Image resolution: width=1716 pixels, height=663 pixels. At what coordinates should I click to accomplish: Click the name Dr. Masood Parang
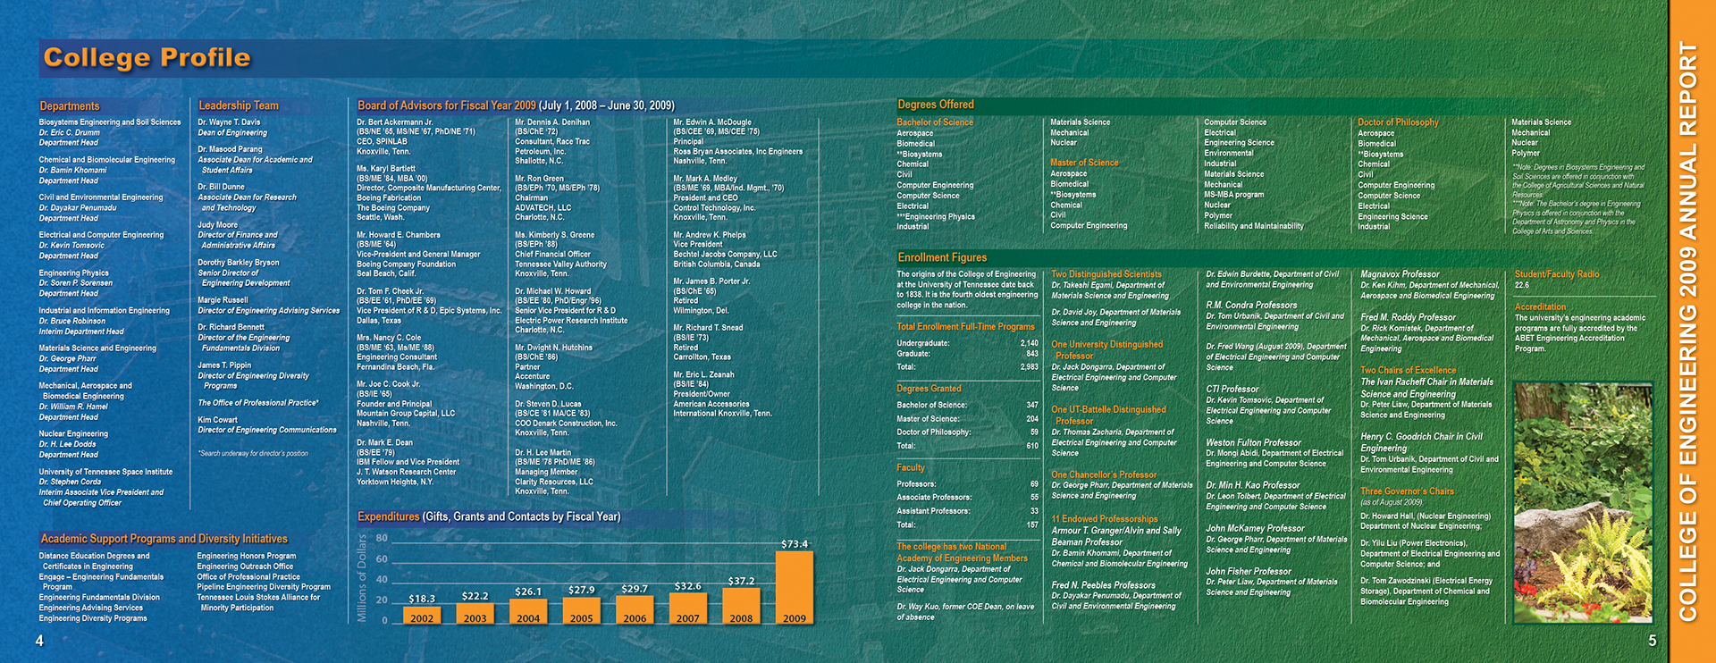click(x=230, y=149)
